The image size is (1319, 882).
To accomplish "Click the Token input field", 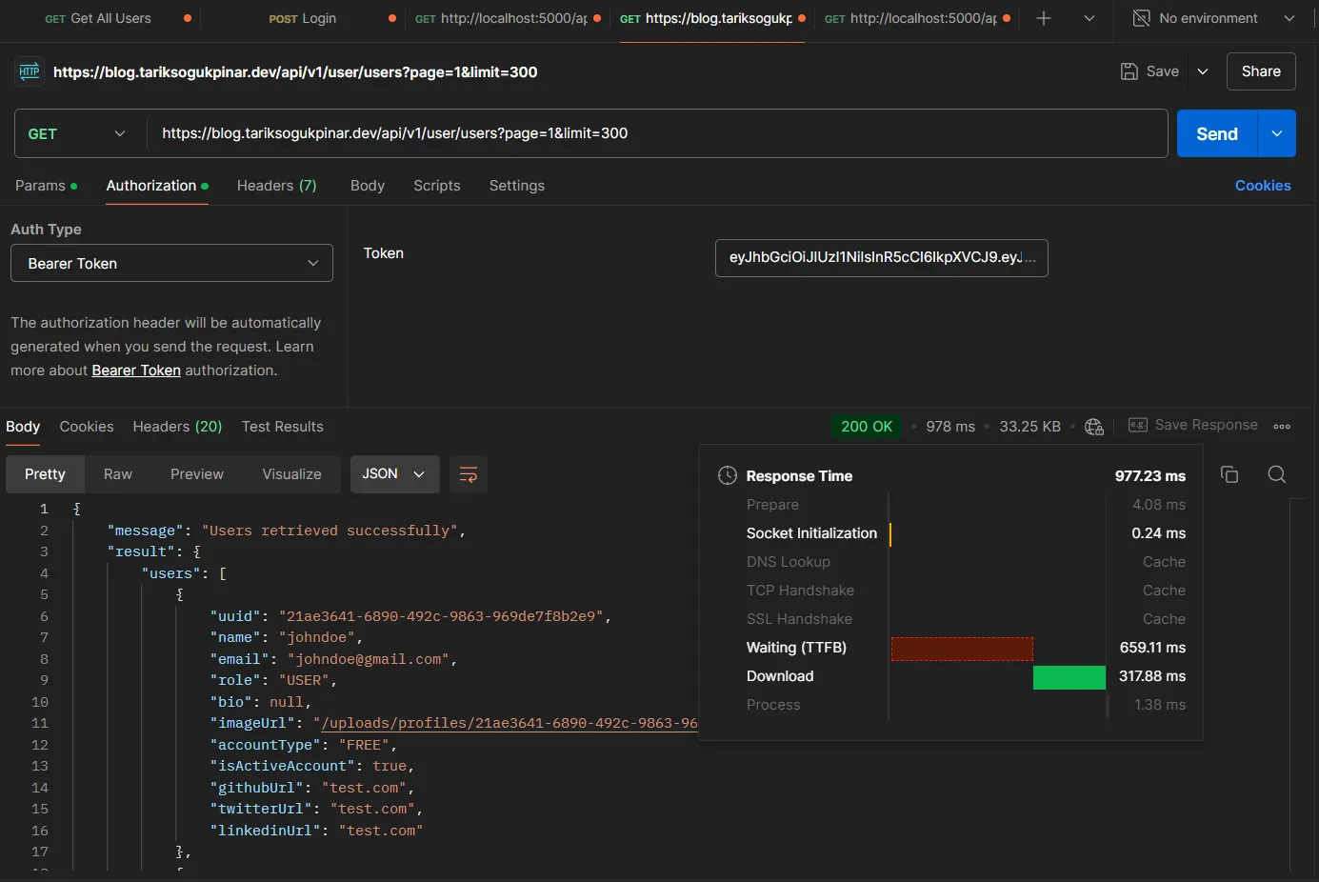I will click(882, 258).
